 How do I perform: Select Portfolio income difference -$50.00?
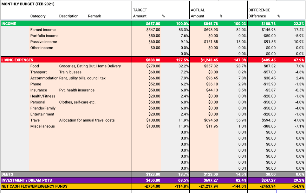click(x=269, y=36)
